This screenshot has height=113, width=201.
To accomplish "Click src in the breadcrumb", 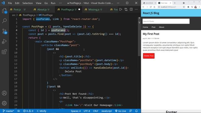I will pyautogui.click(x=14, y=15).
